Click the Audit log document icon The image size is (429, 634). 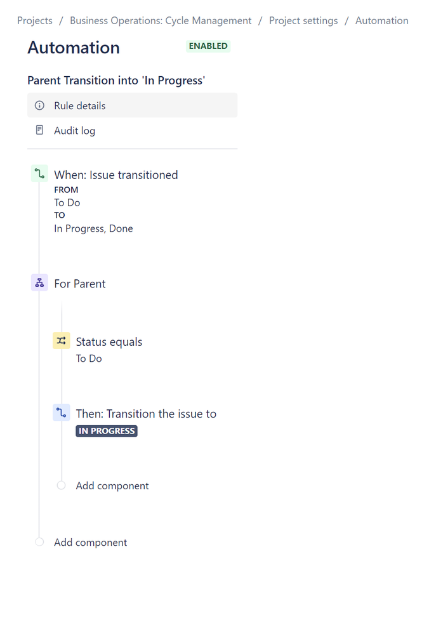[x=39, y=130]
